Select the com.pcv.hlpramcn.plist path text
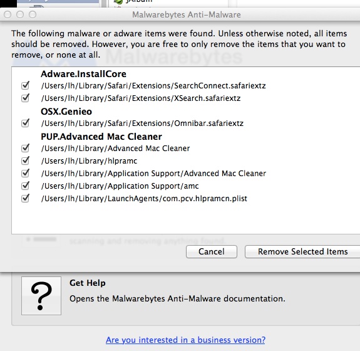Image resolution: width=360 pixels, height=351 pixels. coord(144,198)
